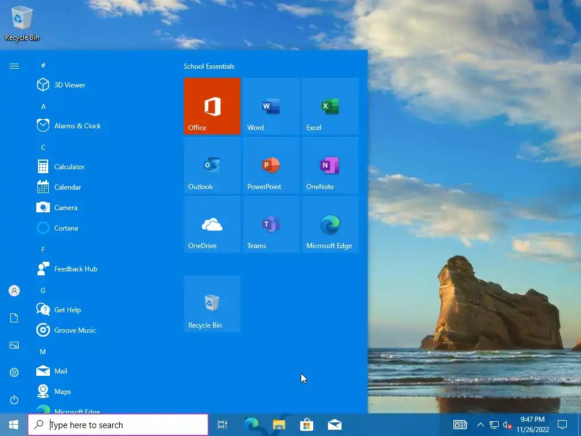Launch the Teams tile
The height and width of the screenshot is (436, 581).
tap(271, 224)
